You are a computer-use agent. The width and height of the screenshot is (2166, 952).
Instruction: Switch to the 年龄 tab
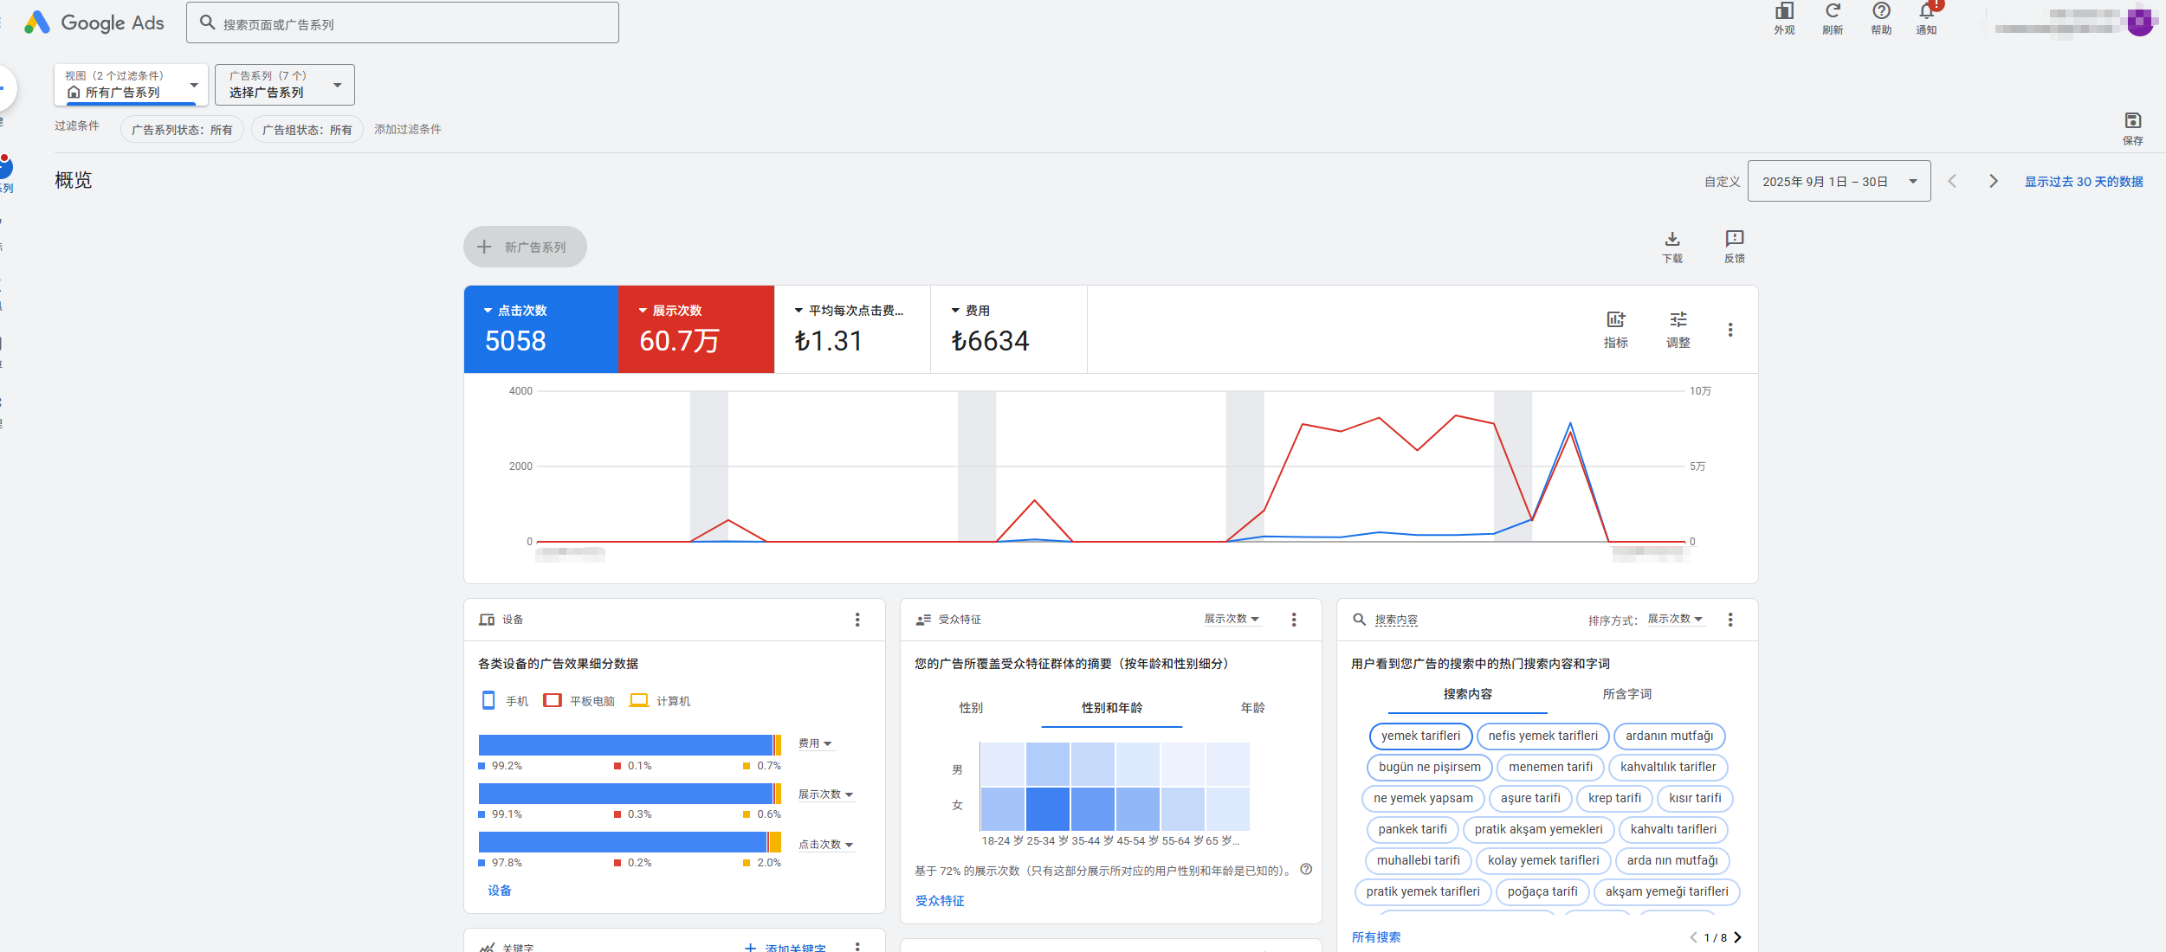coord(1252,708)
